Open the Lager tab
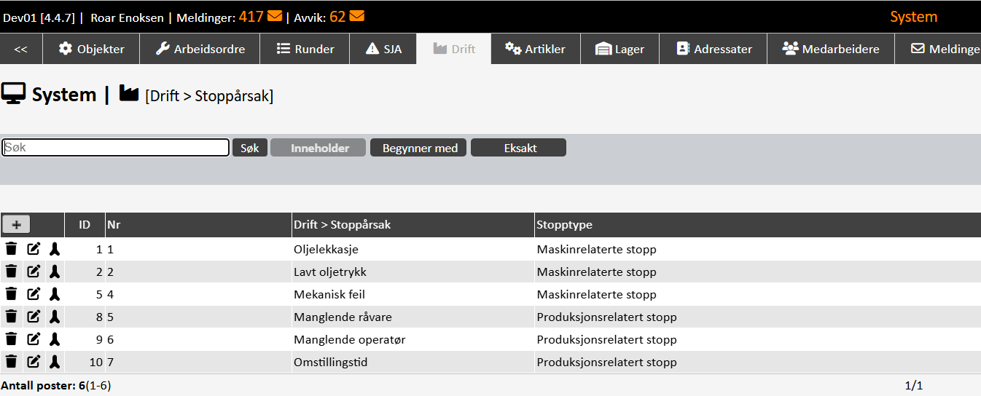 coord(620,49)
